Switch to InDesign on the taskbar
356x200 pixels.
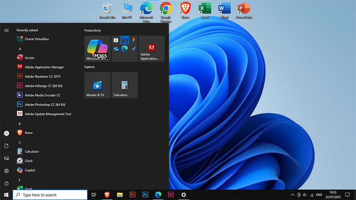tap(171, 195)
